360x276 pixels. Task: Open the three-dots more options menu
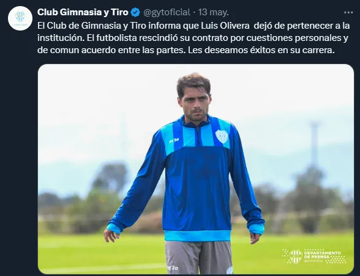(x=348, y=13)
